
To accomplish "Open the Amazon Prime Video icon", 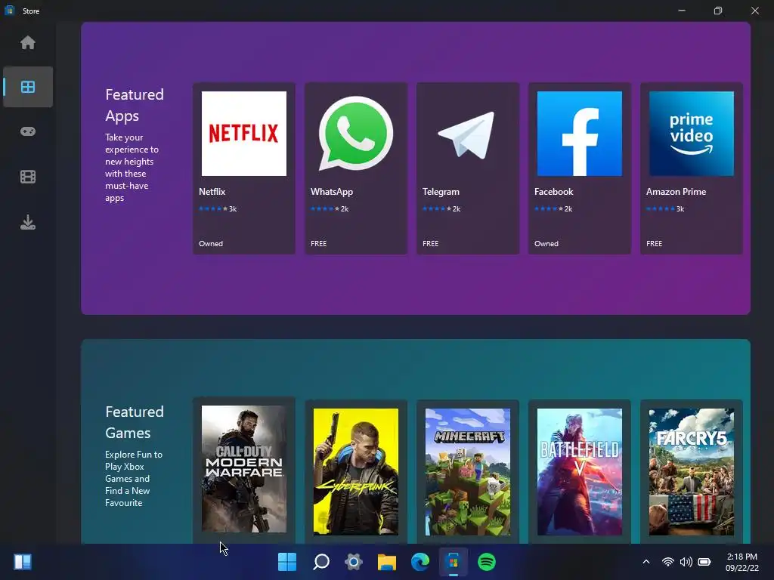I will tap(691, 134).
